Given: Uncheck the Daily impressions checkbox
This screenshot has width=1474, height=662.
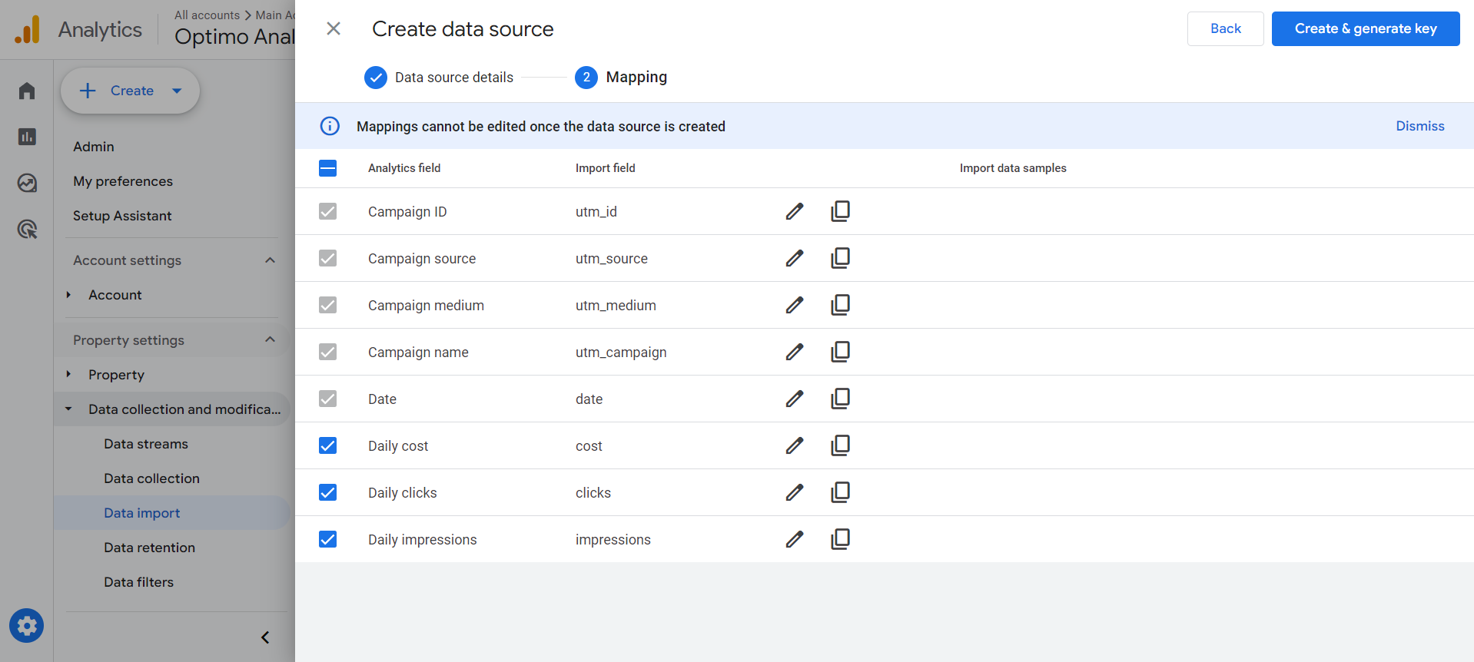Looking at the screenshot, I should 327,539.
